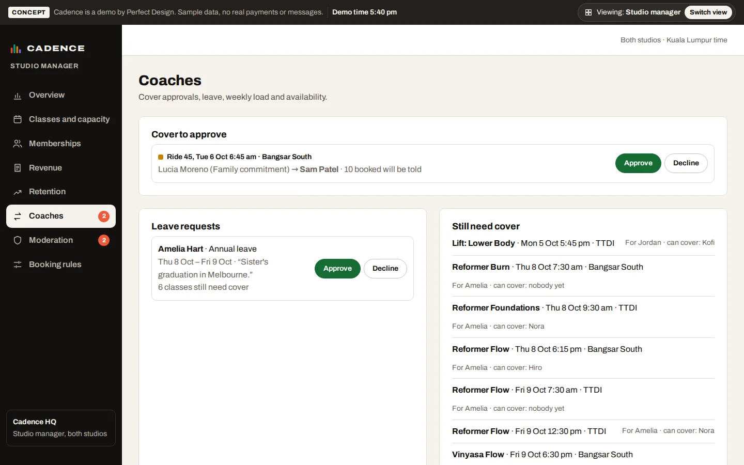Click 'Ride 45, Tue 6 Oct 6:45 am' text
744x465 pixels.
pyautogui.click(x=211, y=157)
